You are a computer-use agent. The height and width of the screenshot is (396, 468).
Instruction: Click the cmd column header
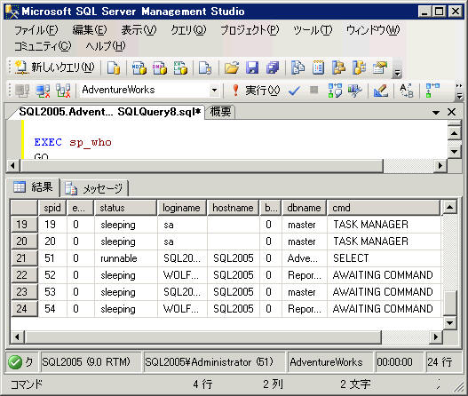point(384,208)
